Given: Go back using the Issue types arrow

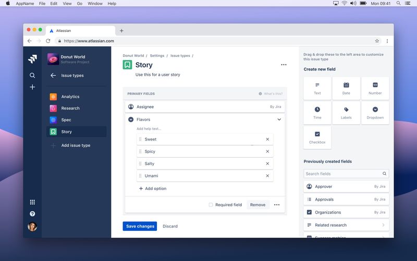Looking at the screenshot, I should pos(53,75).
